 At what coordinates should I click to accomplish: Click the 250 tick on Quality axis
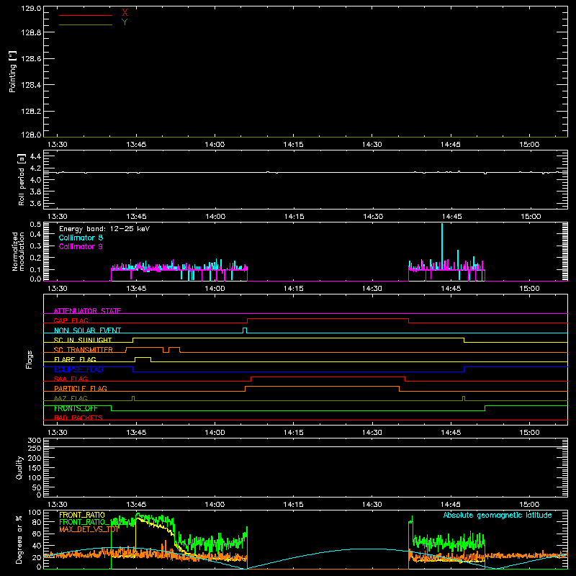(x=35, y=448)
